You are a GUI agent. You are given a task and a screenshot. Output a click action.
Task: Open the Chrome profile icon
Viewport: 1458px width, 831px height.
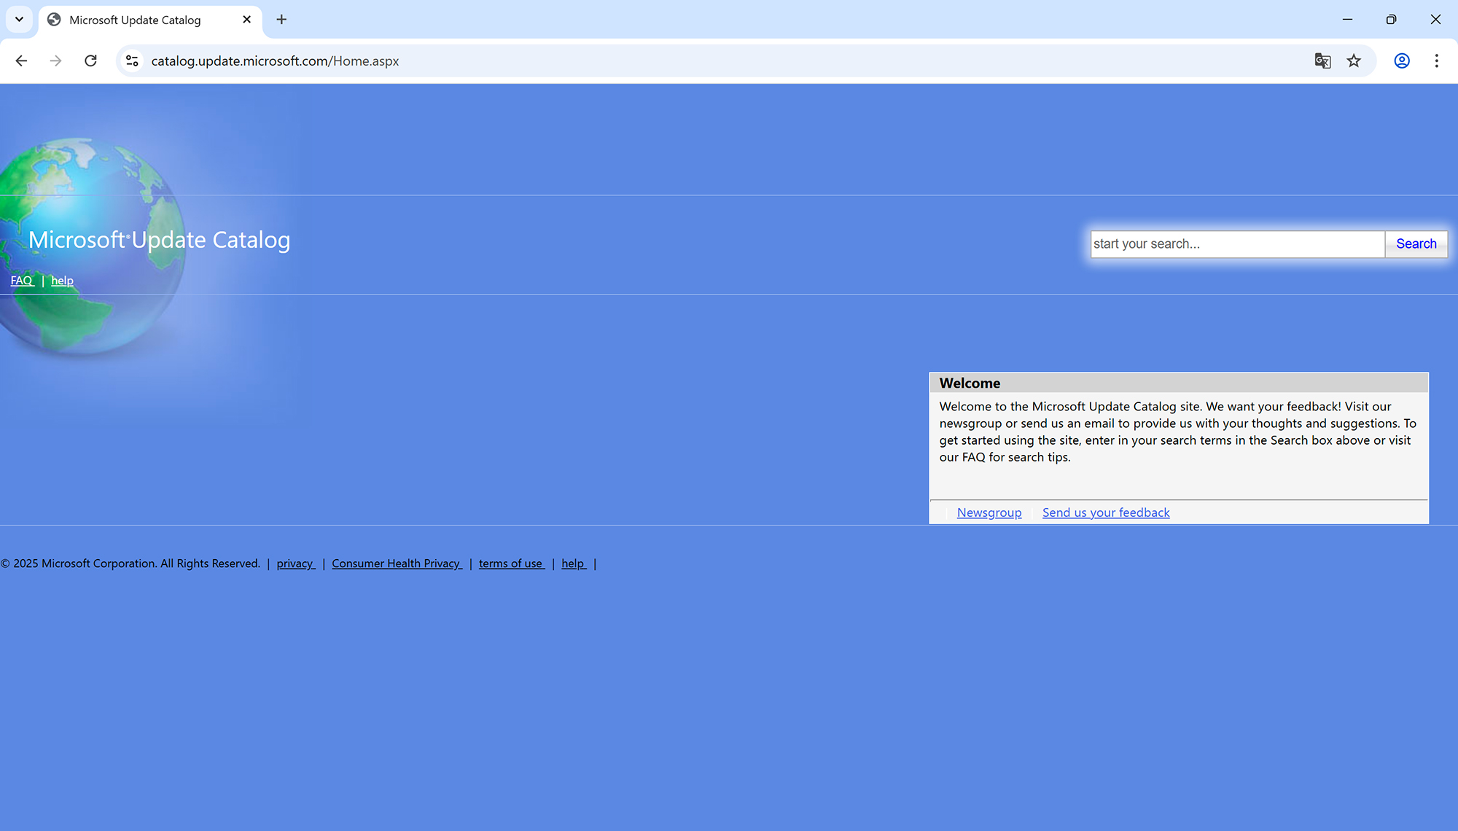click(x=1401, y=61)
